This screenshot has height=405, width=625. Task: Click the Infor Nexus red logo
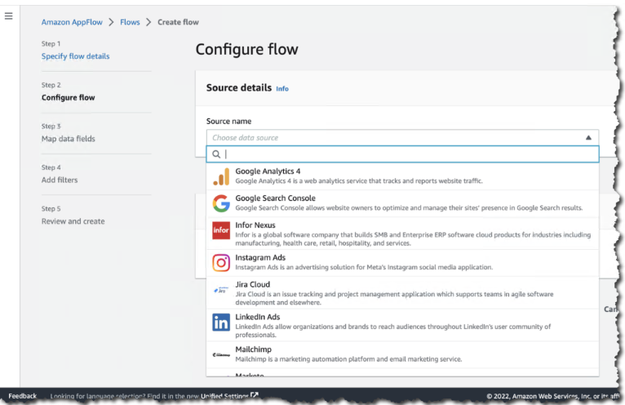click(x=220, y=231)
